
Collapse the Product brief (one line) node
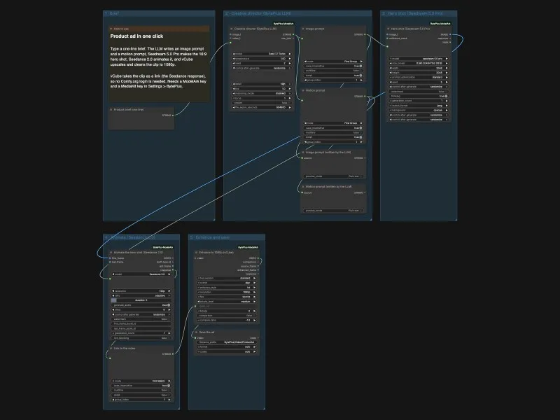click(111, 110)
